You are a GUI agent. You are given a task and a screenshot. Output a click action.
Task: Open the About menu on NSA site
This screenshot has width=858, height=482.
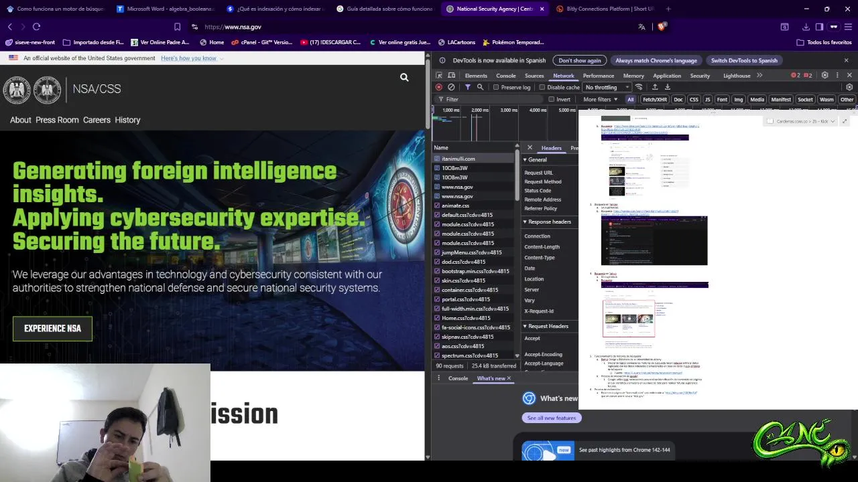click(21, 120)
